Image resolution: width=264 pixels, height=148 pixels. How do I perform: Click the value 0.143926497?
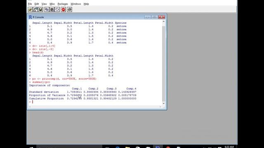(127, 92)
